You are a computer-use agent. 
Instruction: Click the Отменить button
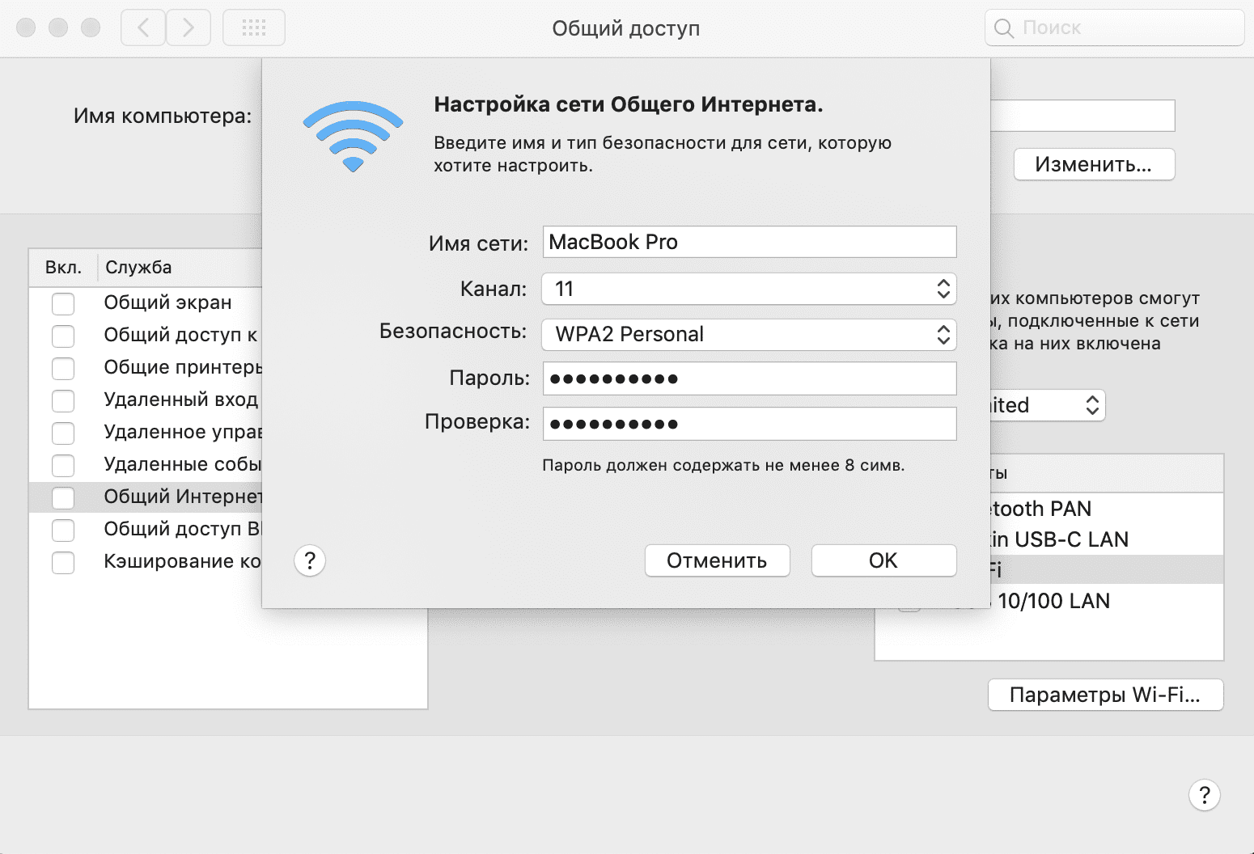pos(717,560)
